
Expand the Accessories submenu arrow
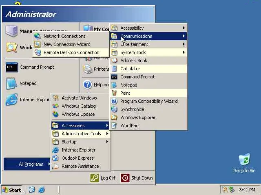click(x=107, y=126)
